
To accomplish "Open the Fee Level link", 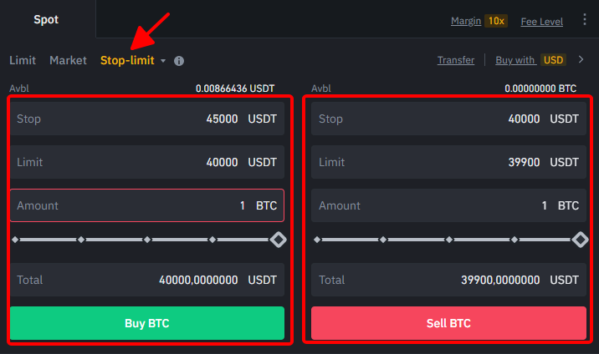I will tap(542, 22).
